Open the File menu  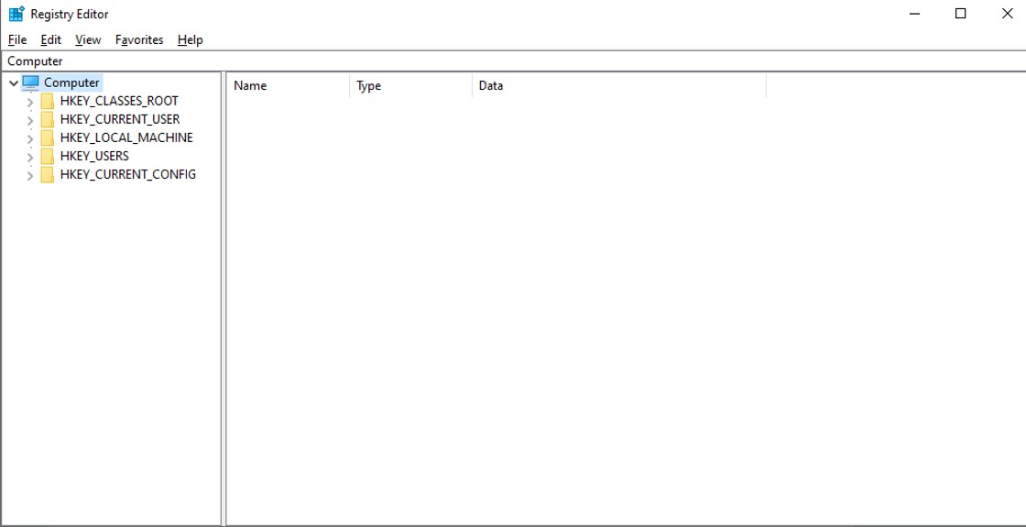coord(17,40)
